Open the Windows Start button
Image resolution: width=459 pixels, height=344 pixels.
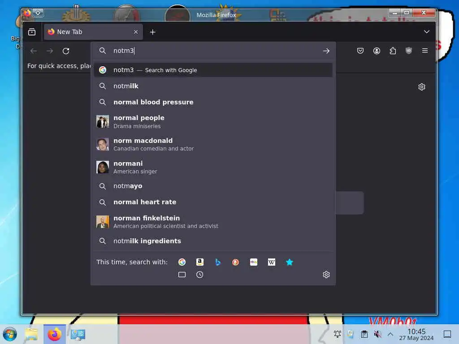[10, 334]
